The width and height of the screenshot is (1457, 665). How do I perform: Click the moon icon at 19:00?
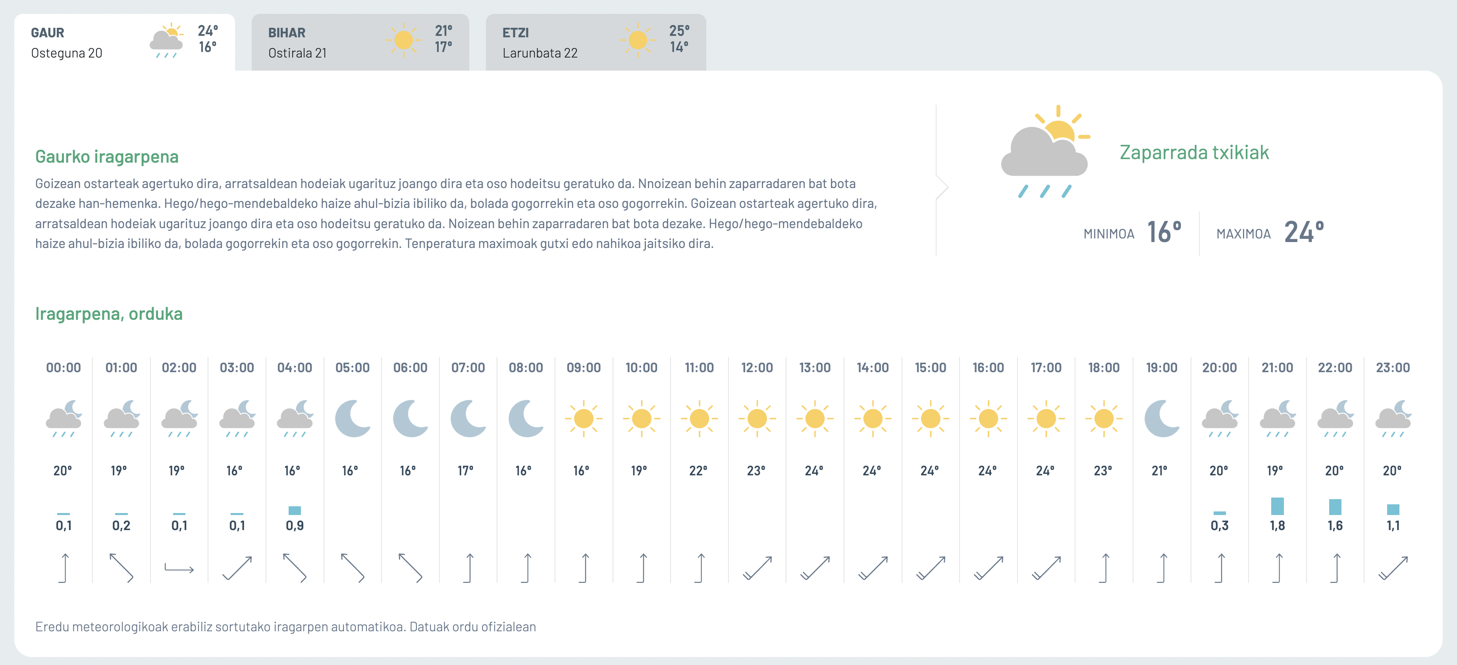pyautogui.click(x=1162, y=419)
